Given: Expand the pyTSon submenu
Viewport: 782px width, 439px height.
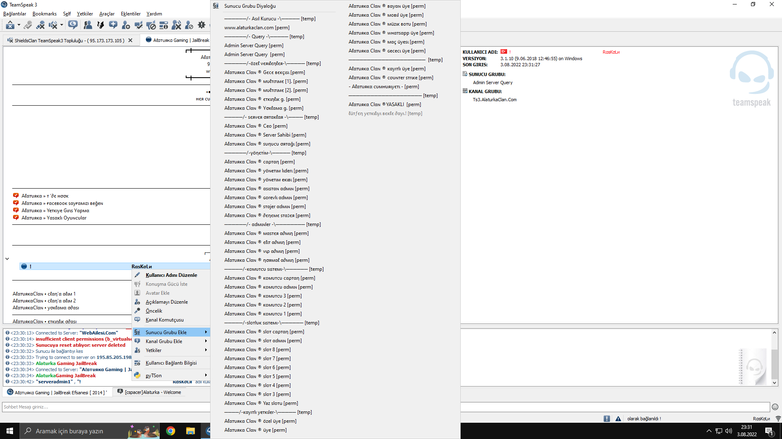Looking at the screenshot, I should point(171,376).
